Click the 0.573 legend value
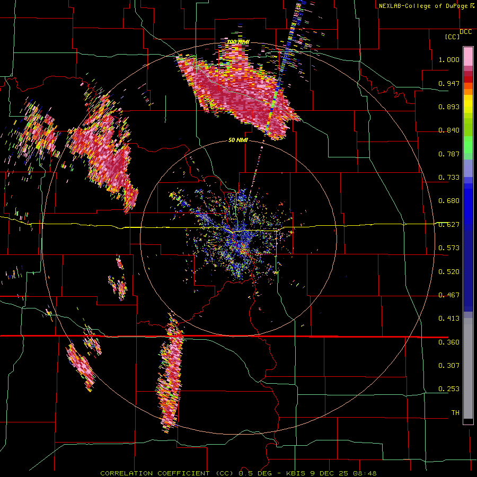 point(449,248)
